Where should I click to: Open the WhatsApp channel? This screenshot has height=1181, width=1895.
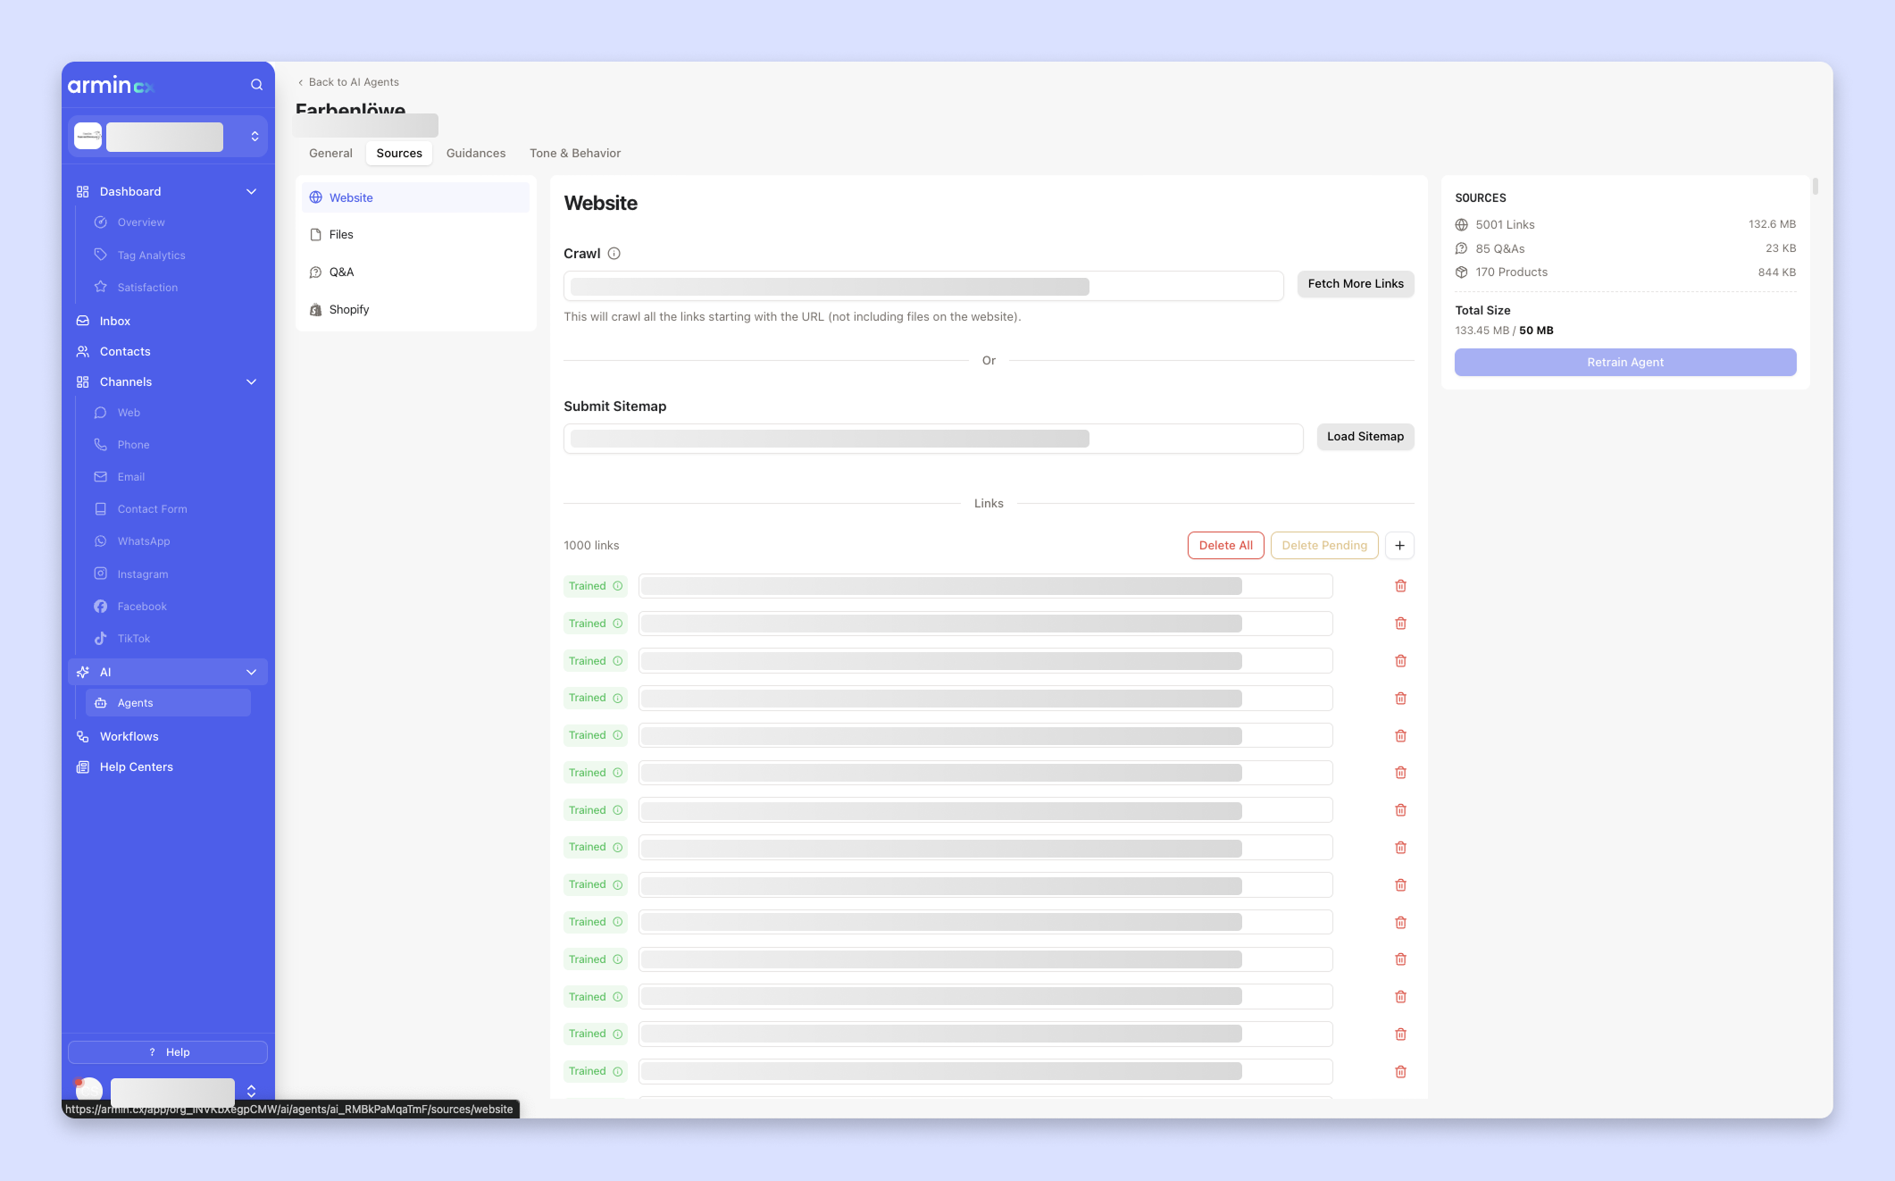(143, 541)
